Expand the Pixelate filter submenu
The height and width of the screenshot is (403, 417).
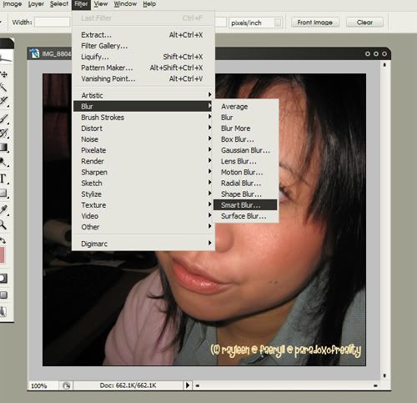(143, 150)
